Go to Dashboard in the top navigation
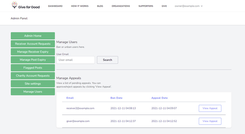Viewport: 245px width, 134px height. point(55,6)
